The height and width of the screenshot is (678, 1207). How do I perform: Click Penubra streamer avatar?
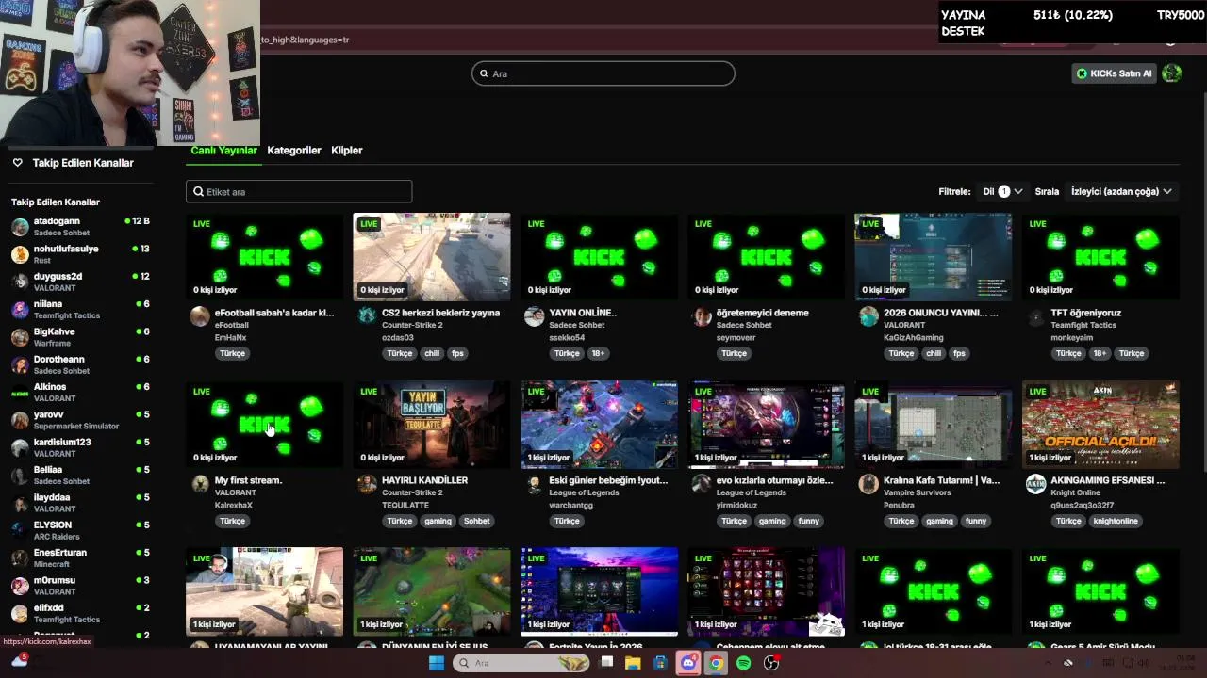point(868,484)
